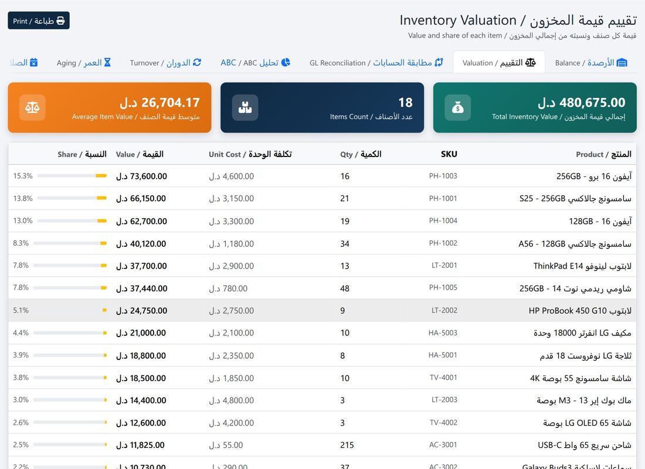Open the ABC analysis tab
The width and height of the screenshot is (645, 469).
point(256,63)
